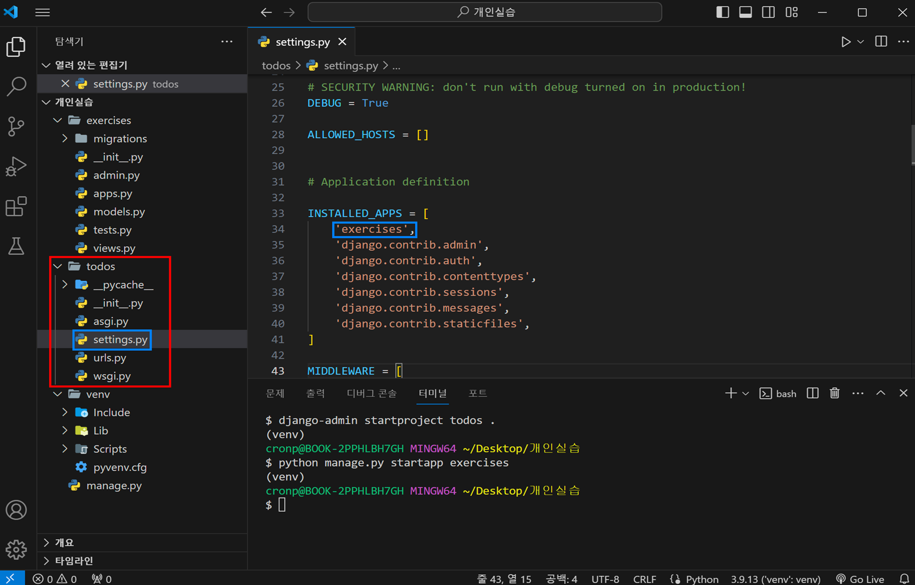Open views.py in exercises

coord(142,248)
